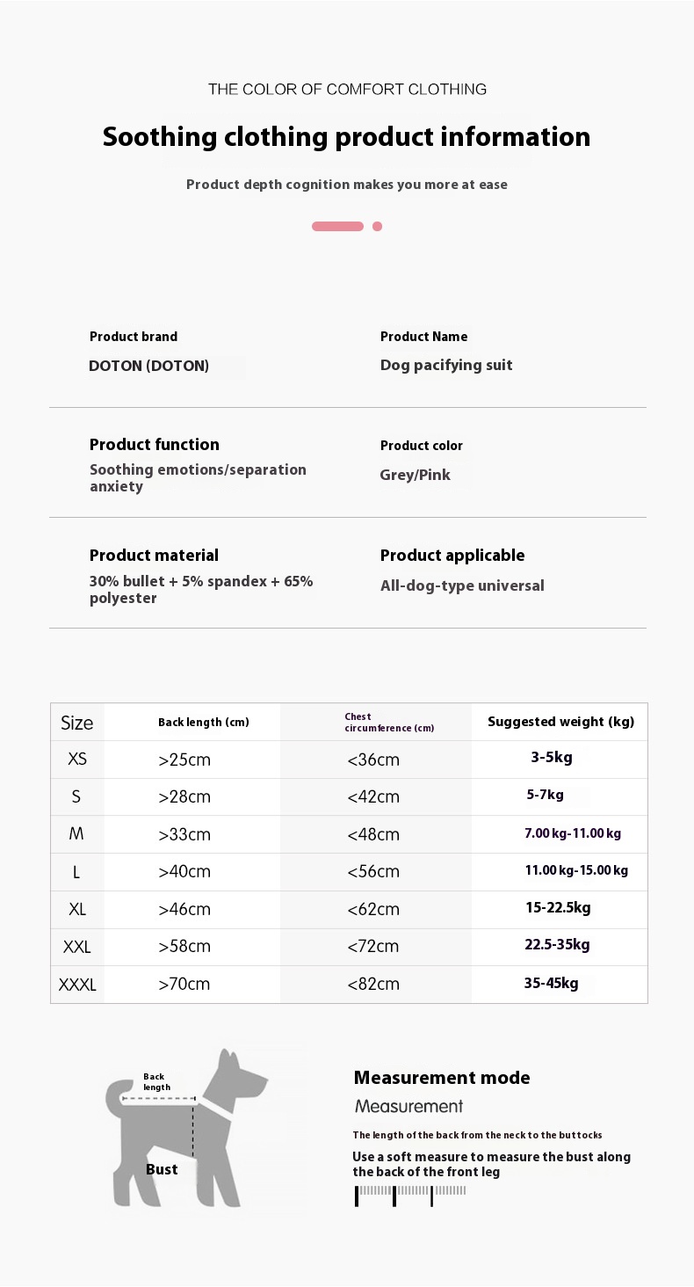
Task: Click the >40cm back length cell
Action: click(184, 871)
